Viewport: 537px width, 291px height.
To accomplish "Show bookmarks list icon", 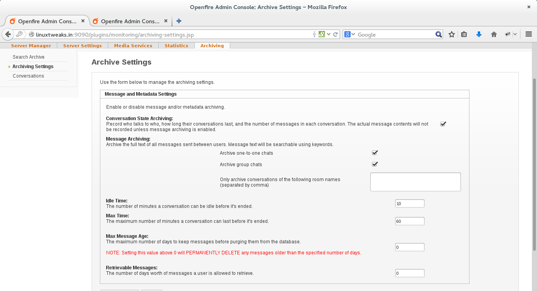I will (464, 34).
